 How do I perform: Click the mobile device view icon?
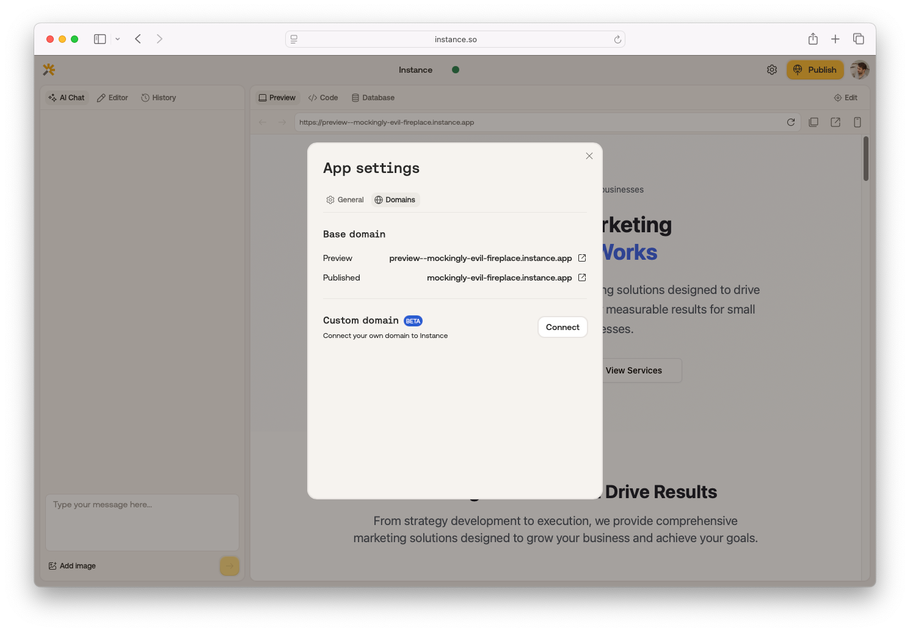click(x=857, y=122)
